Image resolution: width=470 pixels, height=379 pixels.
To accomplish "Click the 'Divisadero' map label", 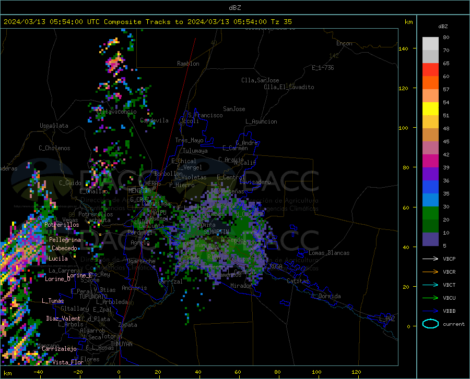I will pos(255,182).
